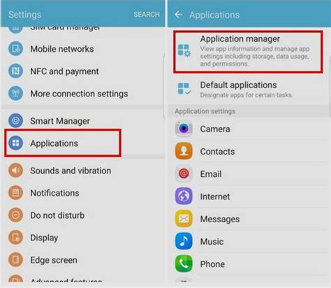
Task: Select Applications in Settings list
Action: point(63,143)
